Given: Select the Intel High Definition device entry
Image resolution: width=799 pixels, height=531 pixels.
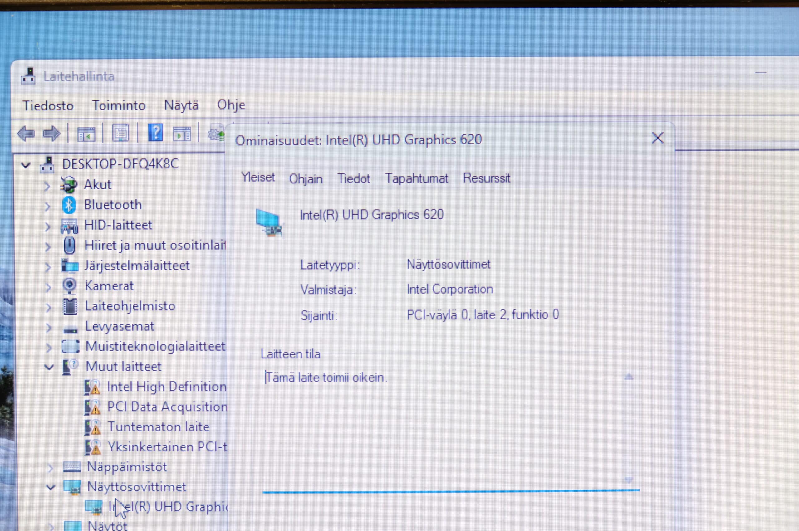Looking at the screenshot, I should [x=167, y=387].
